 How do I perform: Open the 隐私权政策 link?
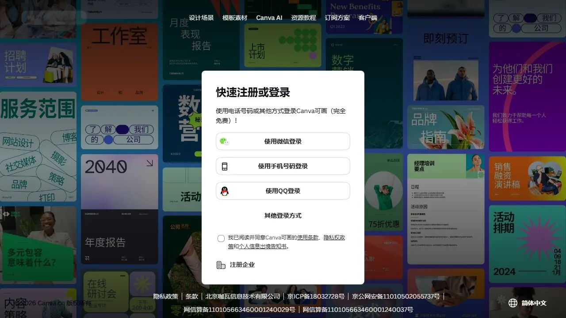tap(334, 238)
